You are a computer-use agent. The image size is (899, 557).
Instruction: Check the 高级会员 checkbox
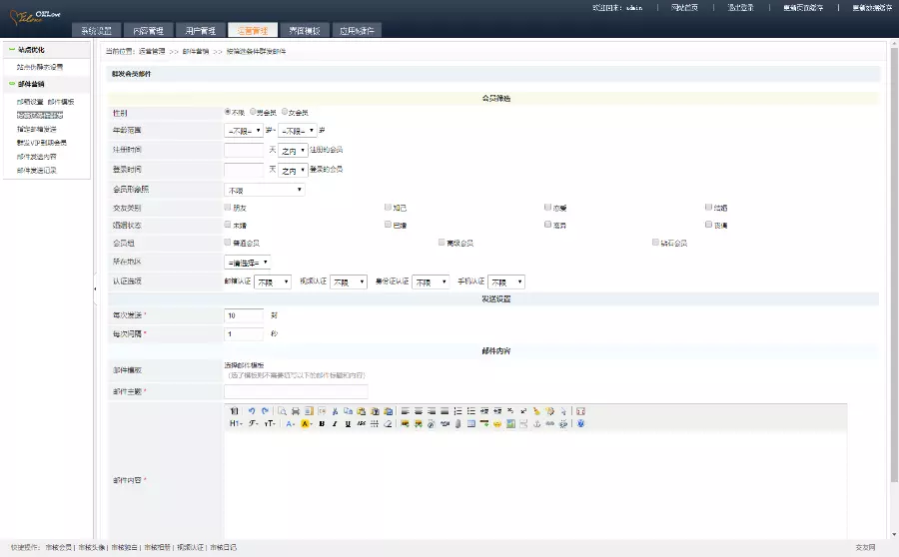(442, 243)
